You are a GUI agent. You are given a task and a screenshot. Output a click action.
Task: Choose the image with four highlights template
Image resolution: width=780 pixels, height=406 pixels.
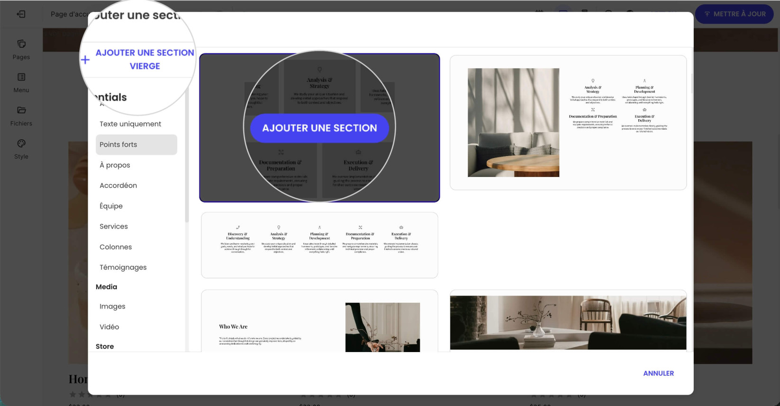[568, 123]
